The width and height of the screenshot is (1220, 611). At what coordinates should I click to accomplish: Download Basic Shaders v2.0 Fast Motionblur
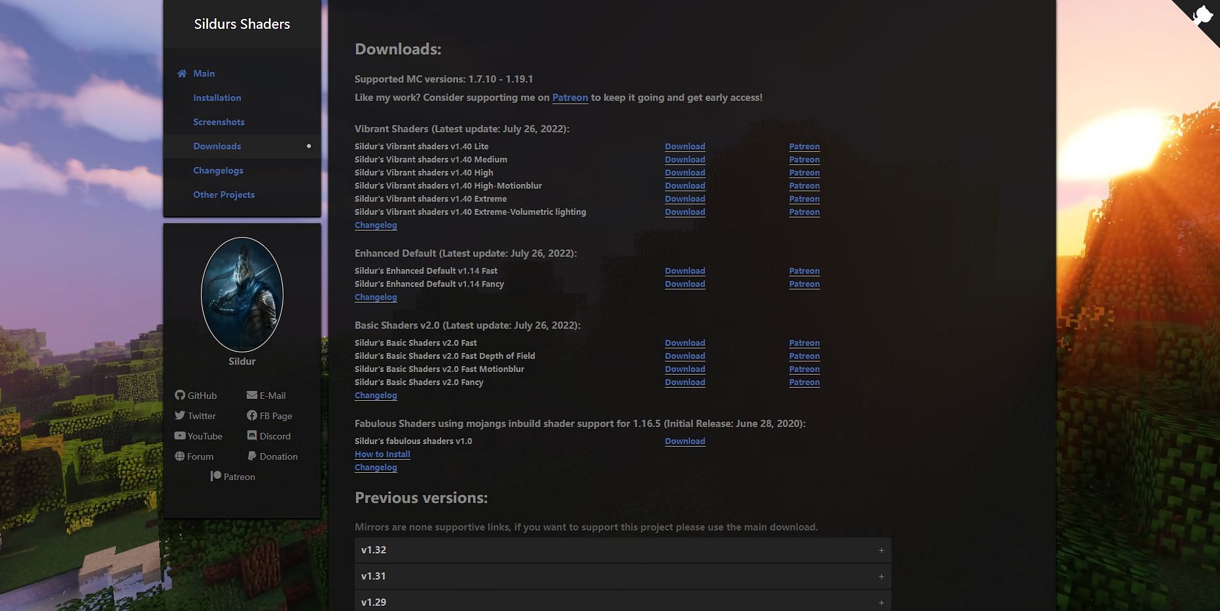(x=685, y=369)
